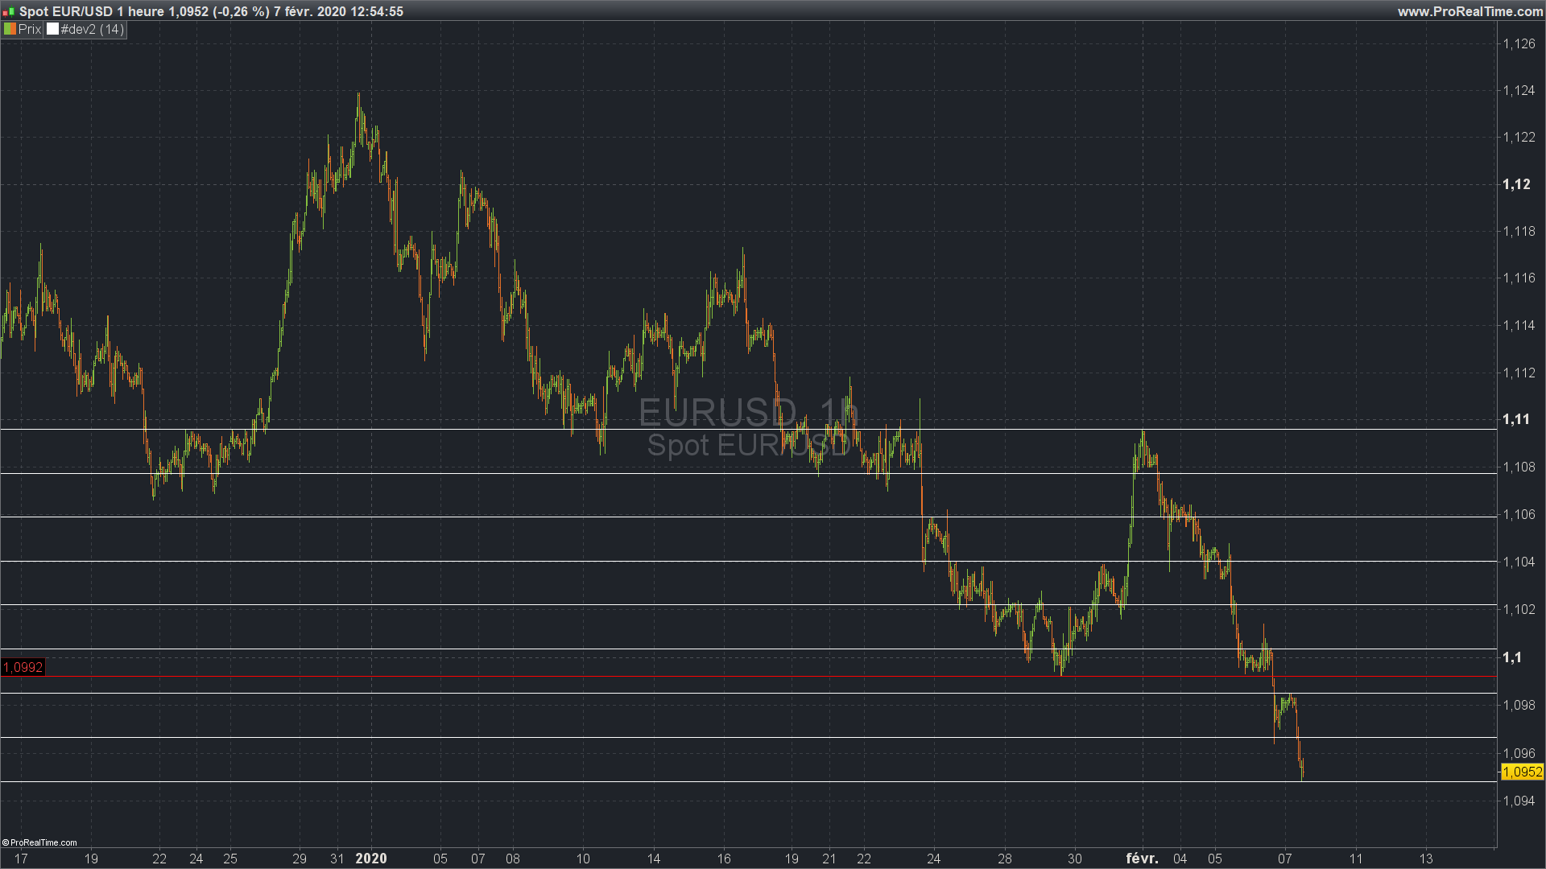Click the green-orange Prix color icon
This screenshot has height=869, width=1546.
10,29
